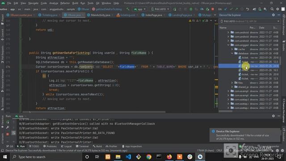The height and width of the screenshot is (161, 286).
Task: Click the Git Commit checkmark icon
Action: (231, 9)
